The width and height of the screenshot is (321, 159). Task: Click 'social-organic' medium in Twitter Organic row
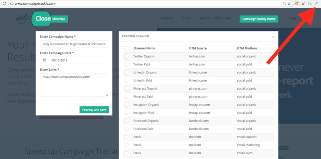[x=246, y=56]
